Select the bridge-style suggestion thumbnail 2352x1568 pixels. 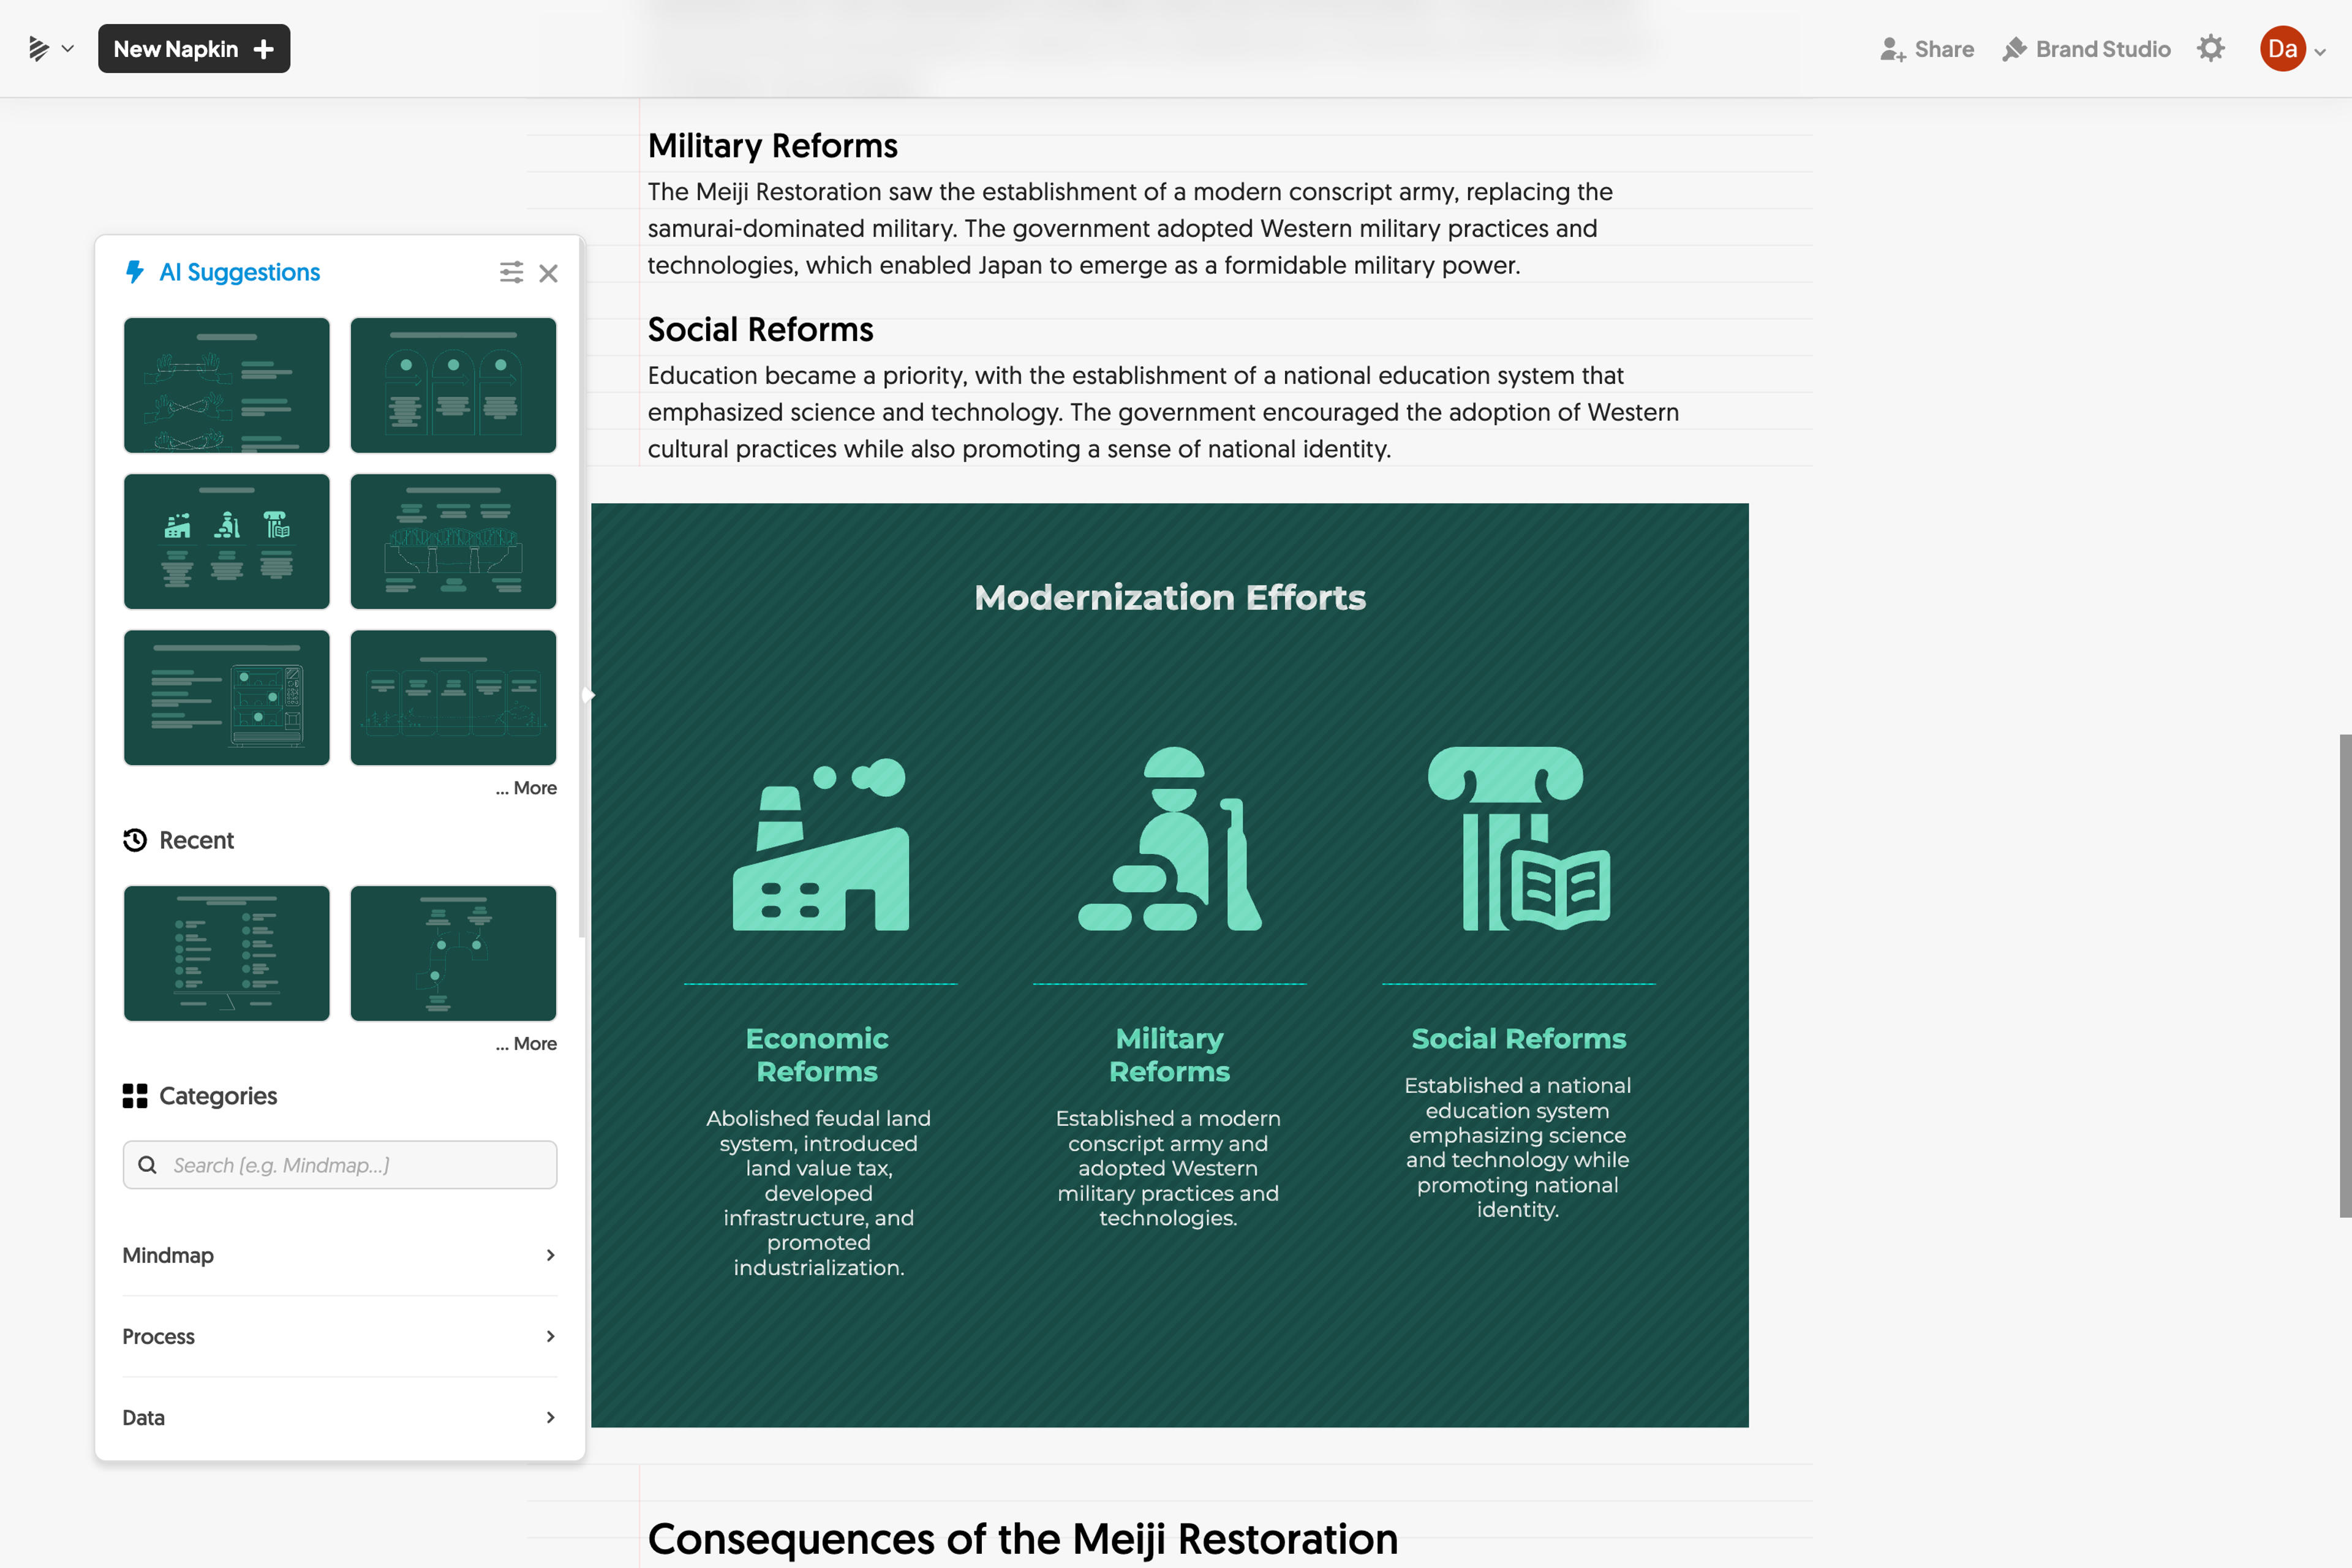point(453,541)
